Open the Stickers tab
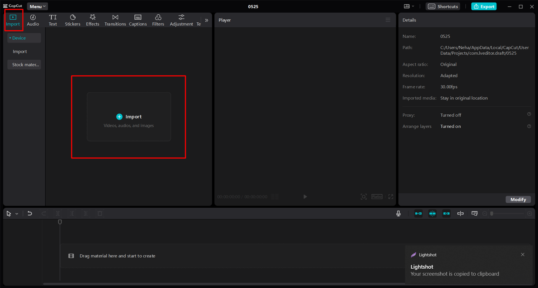 (73, 20)
